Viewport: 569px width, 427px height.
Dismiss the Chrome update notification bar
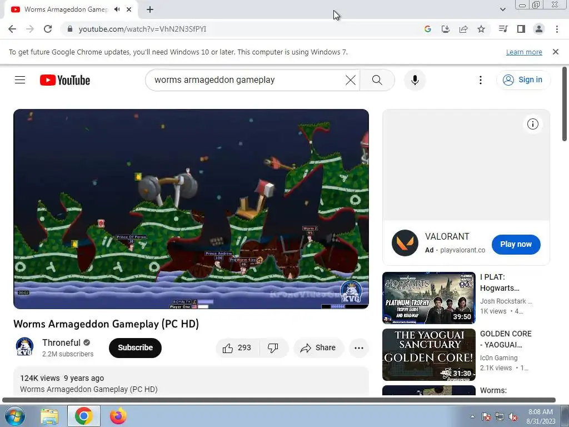[556, 52]
